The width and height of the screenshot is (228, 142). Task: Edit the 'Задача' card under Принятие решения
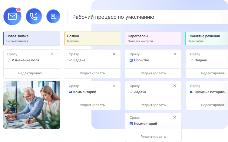[x=213, y=73]
